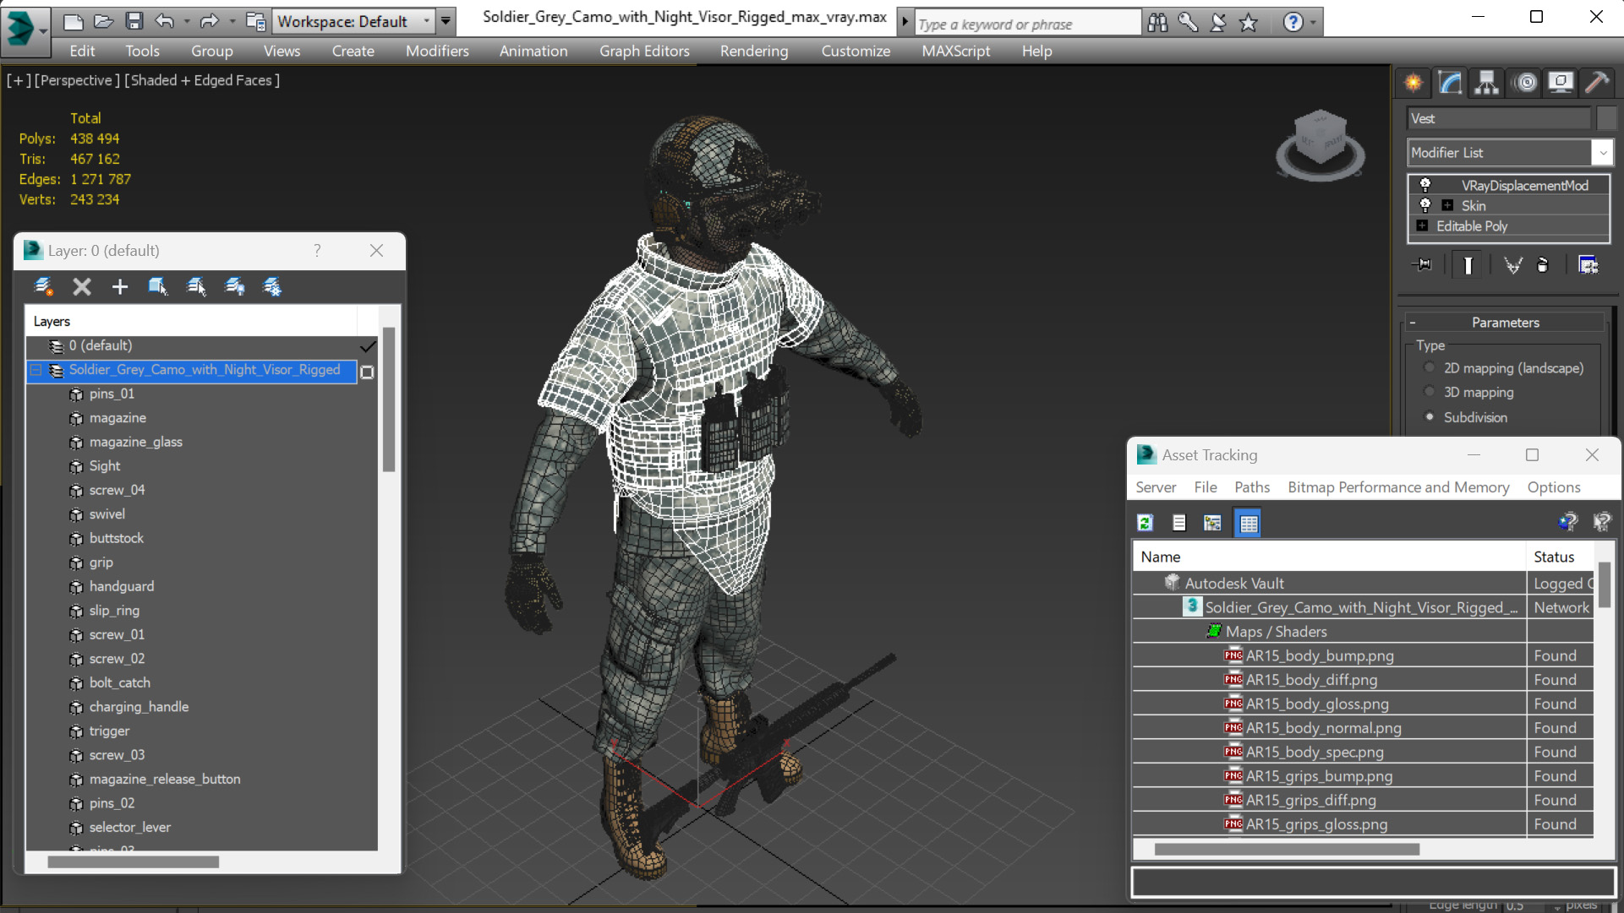This screenshot has height=913, width=1624.
Task: Open the Modifier List dropdown
Action: (x=1602, y=153)
